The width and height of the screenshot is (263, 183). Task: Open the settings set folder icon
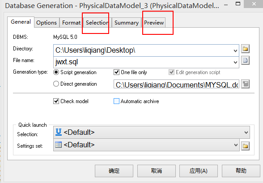[245, 146]
